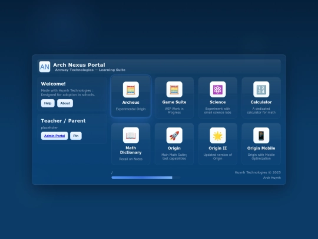Image resolution: width=318 pixels, height=239 pixels.
Task: Click the blue progress bar
Action: 145,178
